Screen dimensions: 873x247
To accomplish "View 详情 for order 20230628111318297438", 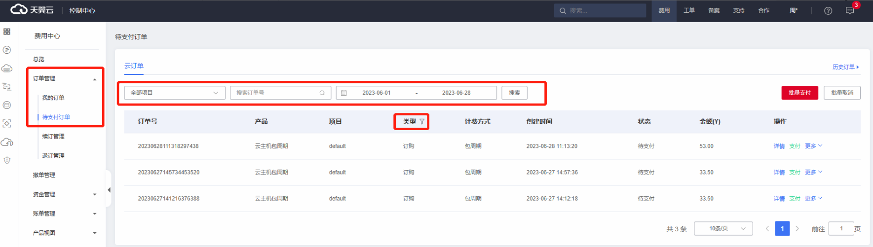I will coord(779,146).
